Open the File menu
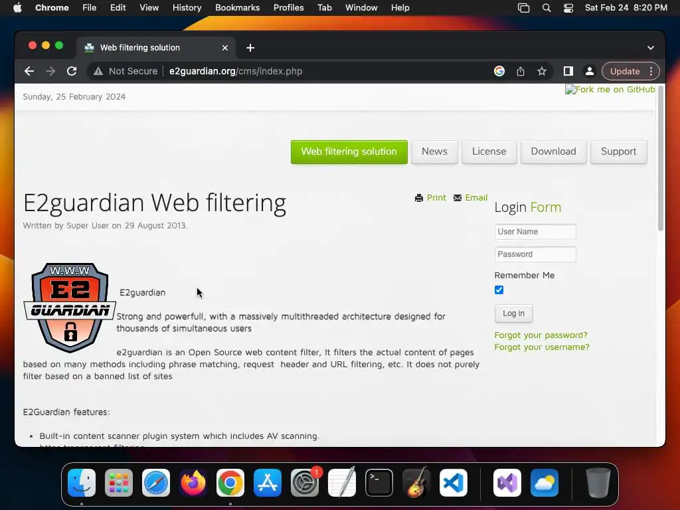Viewport: 680px width, 510px height. [x=90, y=8]
